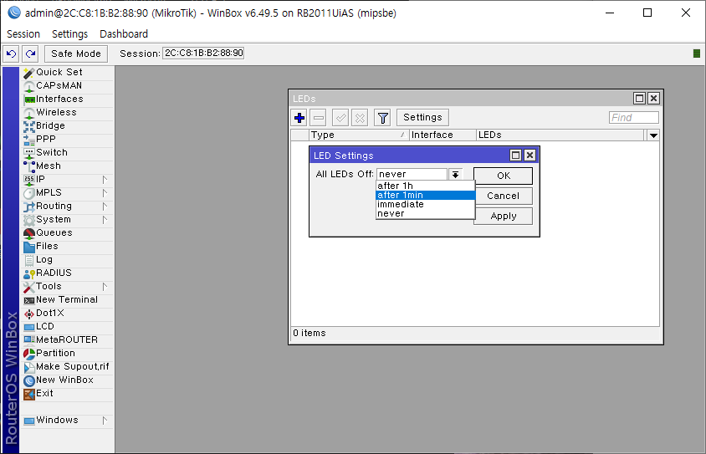The image size is (706, 454).
Task: Sort by the Interface column header
Action: [x=443, y=135]
